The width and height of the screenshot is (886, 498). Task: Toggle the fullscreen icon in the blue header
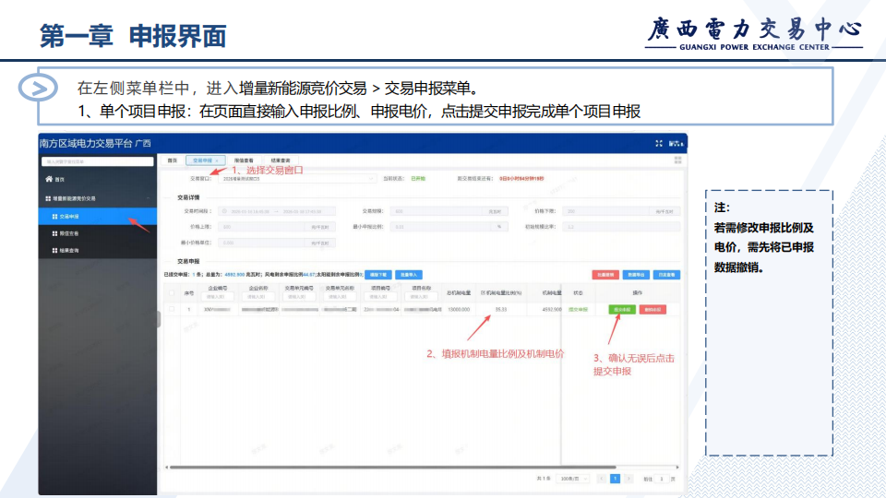coord(659,144)
